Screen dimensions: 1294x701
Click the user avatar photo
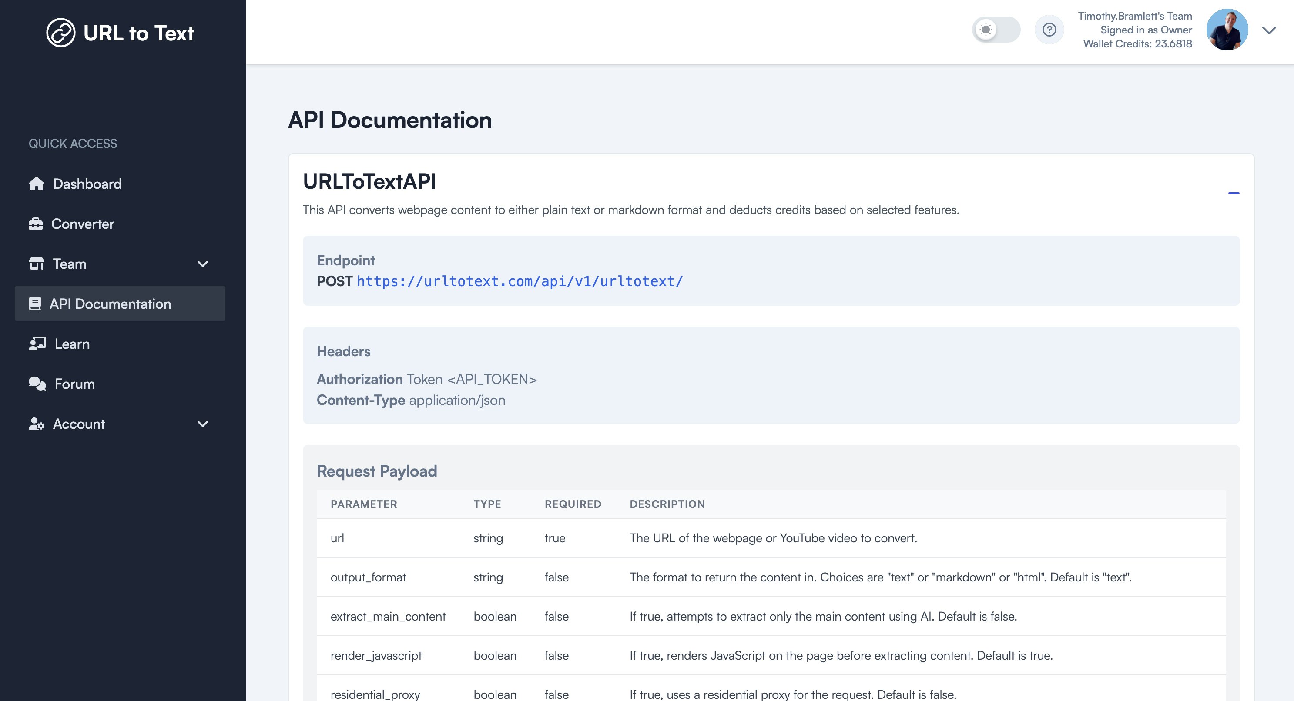1227,30
